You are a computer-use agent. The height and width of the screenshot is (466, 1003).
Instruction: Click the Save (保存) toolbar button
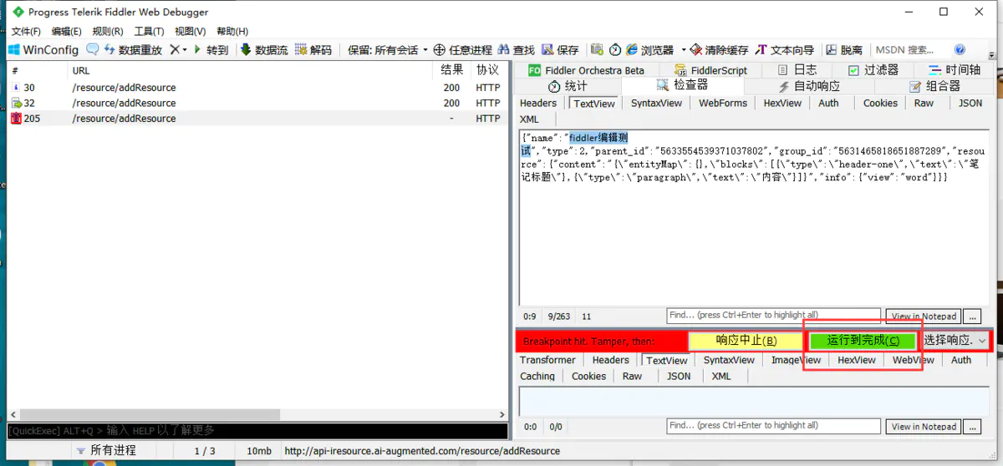pyautogui.click(x=560, y=50)
